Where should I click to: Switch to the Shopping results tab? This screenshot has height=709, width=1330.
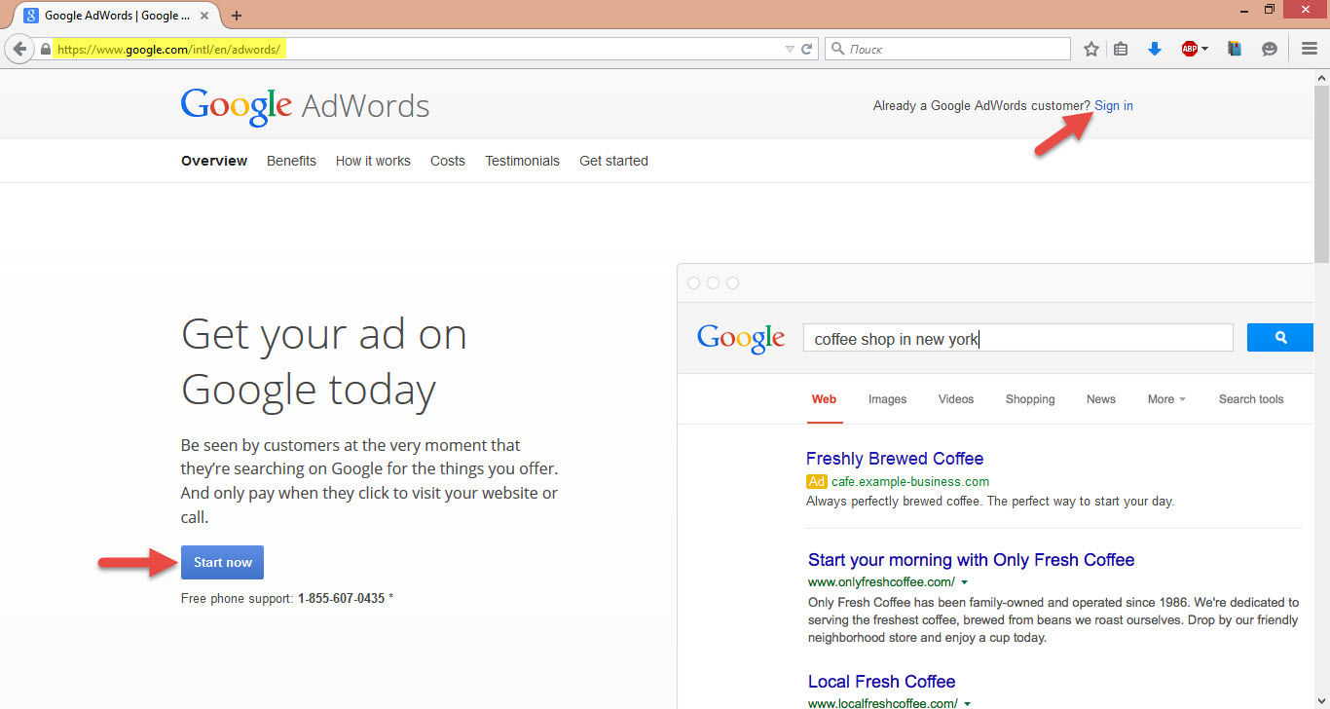[1030, 399]
